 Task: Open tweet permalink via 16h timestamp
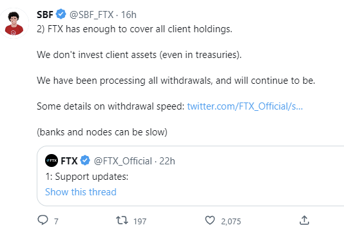coord(129,15)
